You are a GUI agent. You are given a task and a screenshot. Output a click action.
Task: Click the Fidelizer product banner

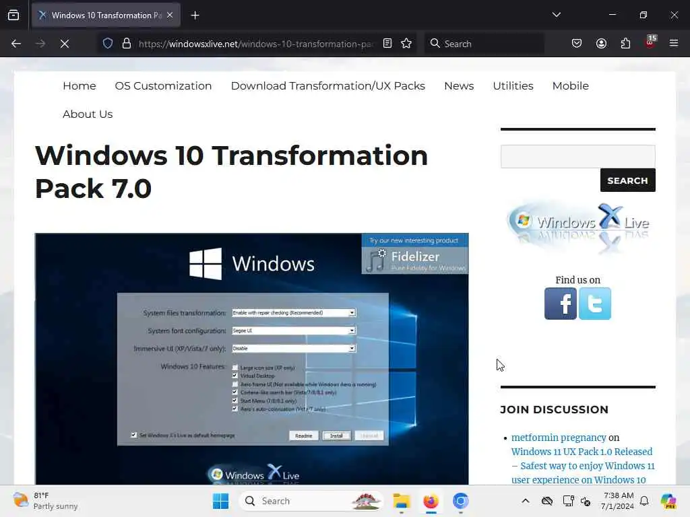pyautogui.click(x=414, y=254)
